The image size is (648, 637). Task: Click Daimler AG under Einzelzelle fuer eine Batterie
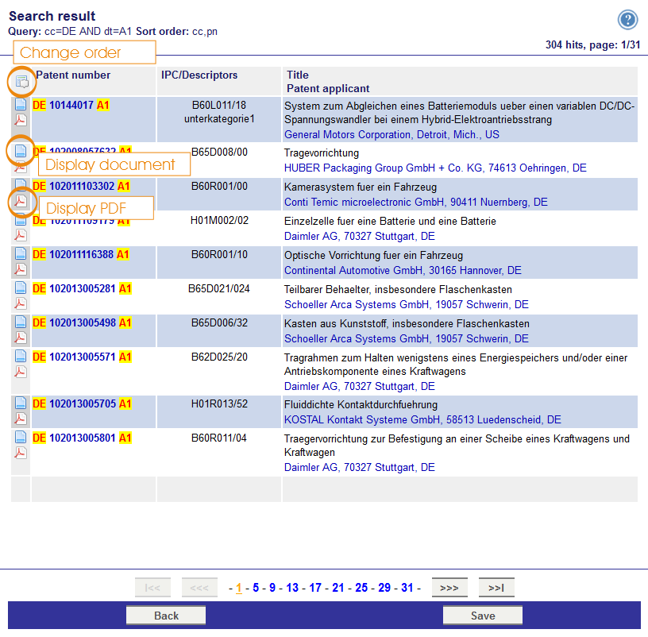coord(360,237)
